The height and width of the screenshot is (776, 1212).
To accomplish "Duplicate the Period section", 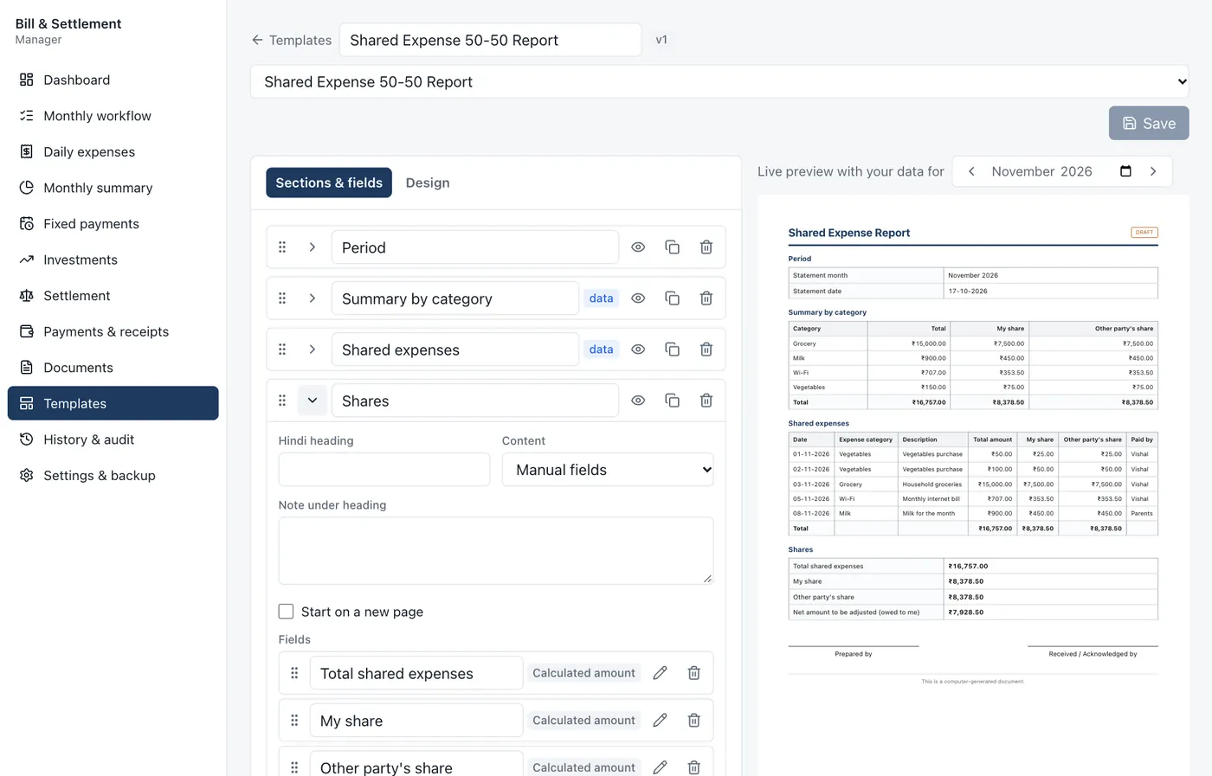I will pyautogui.click(x=672, y=247).
